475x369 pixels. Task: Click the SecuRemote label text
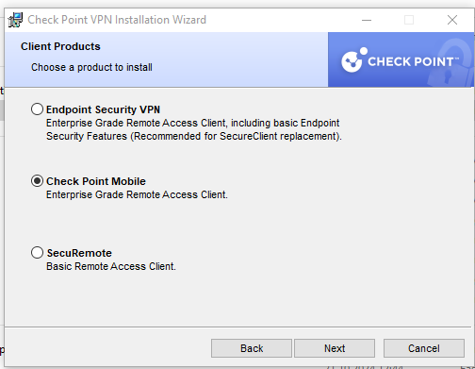coord(79,253)
